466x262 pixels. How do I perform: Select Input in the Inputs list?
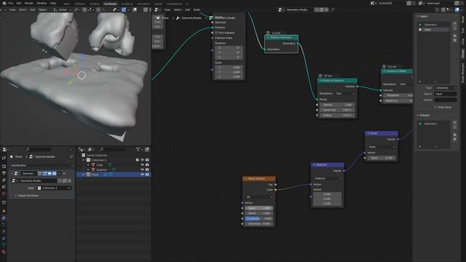[434, 30]
